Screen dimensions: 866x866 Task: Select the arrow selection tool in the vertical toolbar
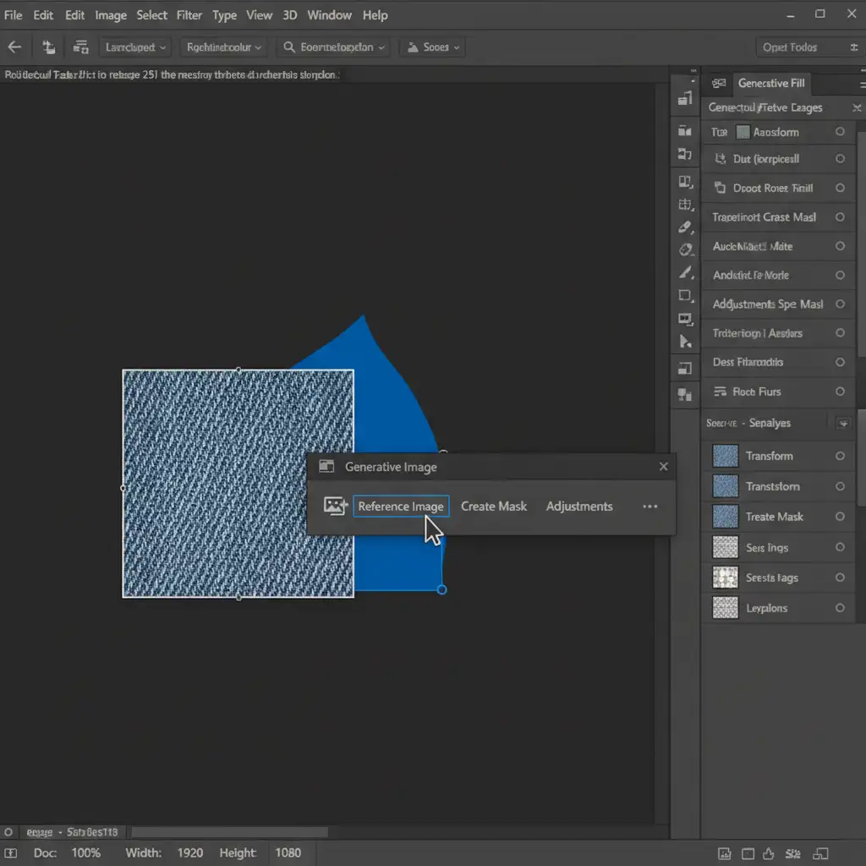point(686,342)
